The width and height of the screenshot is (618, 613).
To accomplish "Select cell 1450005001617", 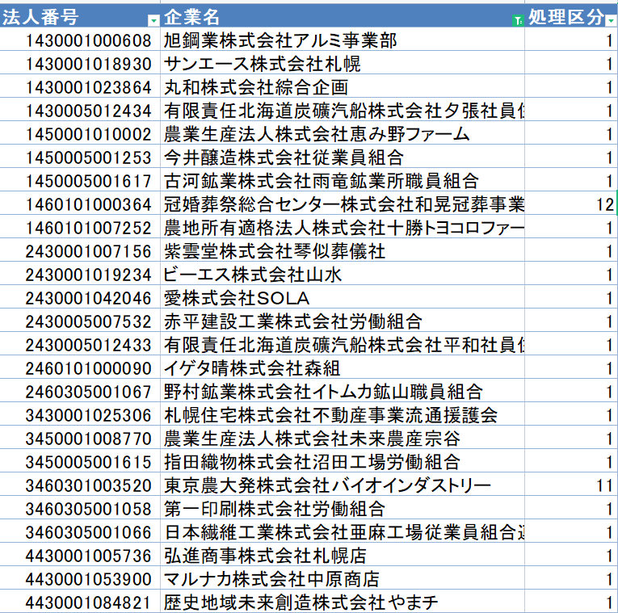I will coord(80,179).
